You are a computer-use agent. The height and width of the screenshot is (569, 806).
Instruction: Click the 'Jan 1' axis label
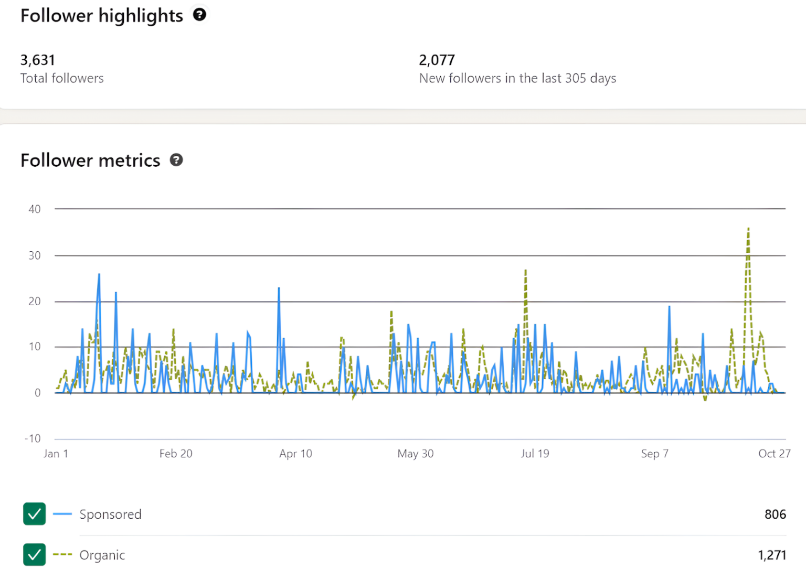coord(56,454)
